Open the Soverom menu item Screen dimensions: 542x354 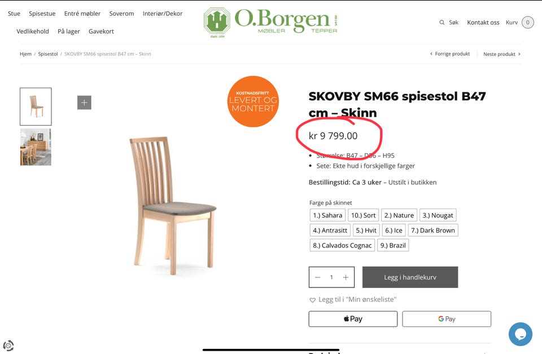click(122, 14)
